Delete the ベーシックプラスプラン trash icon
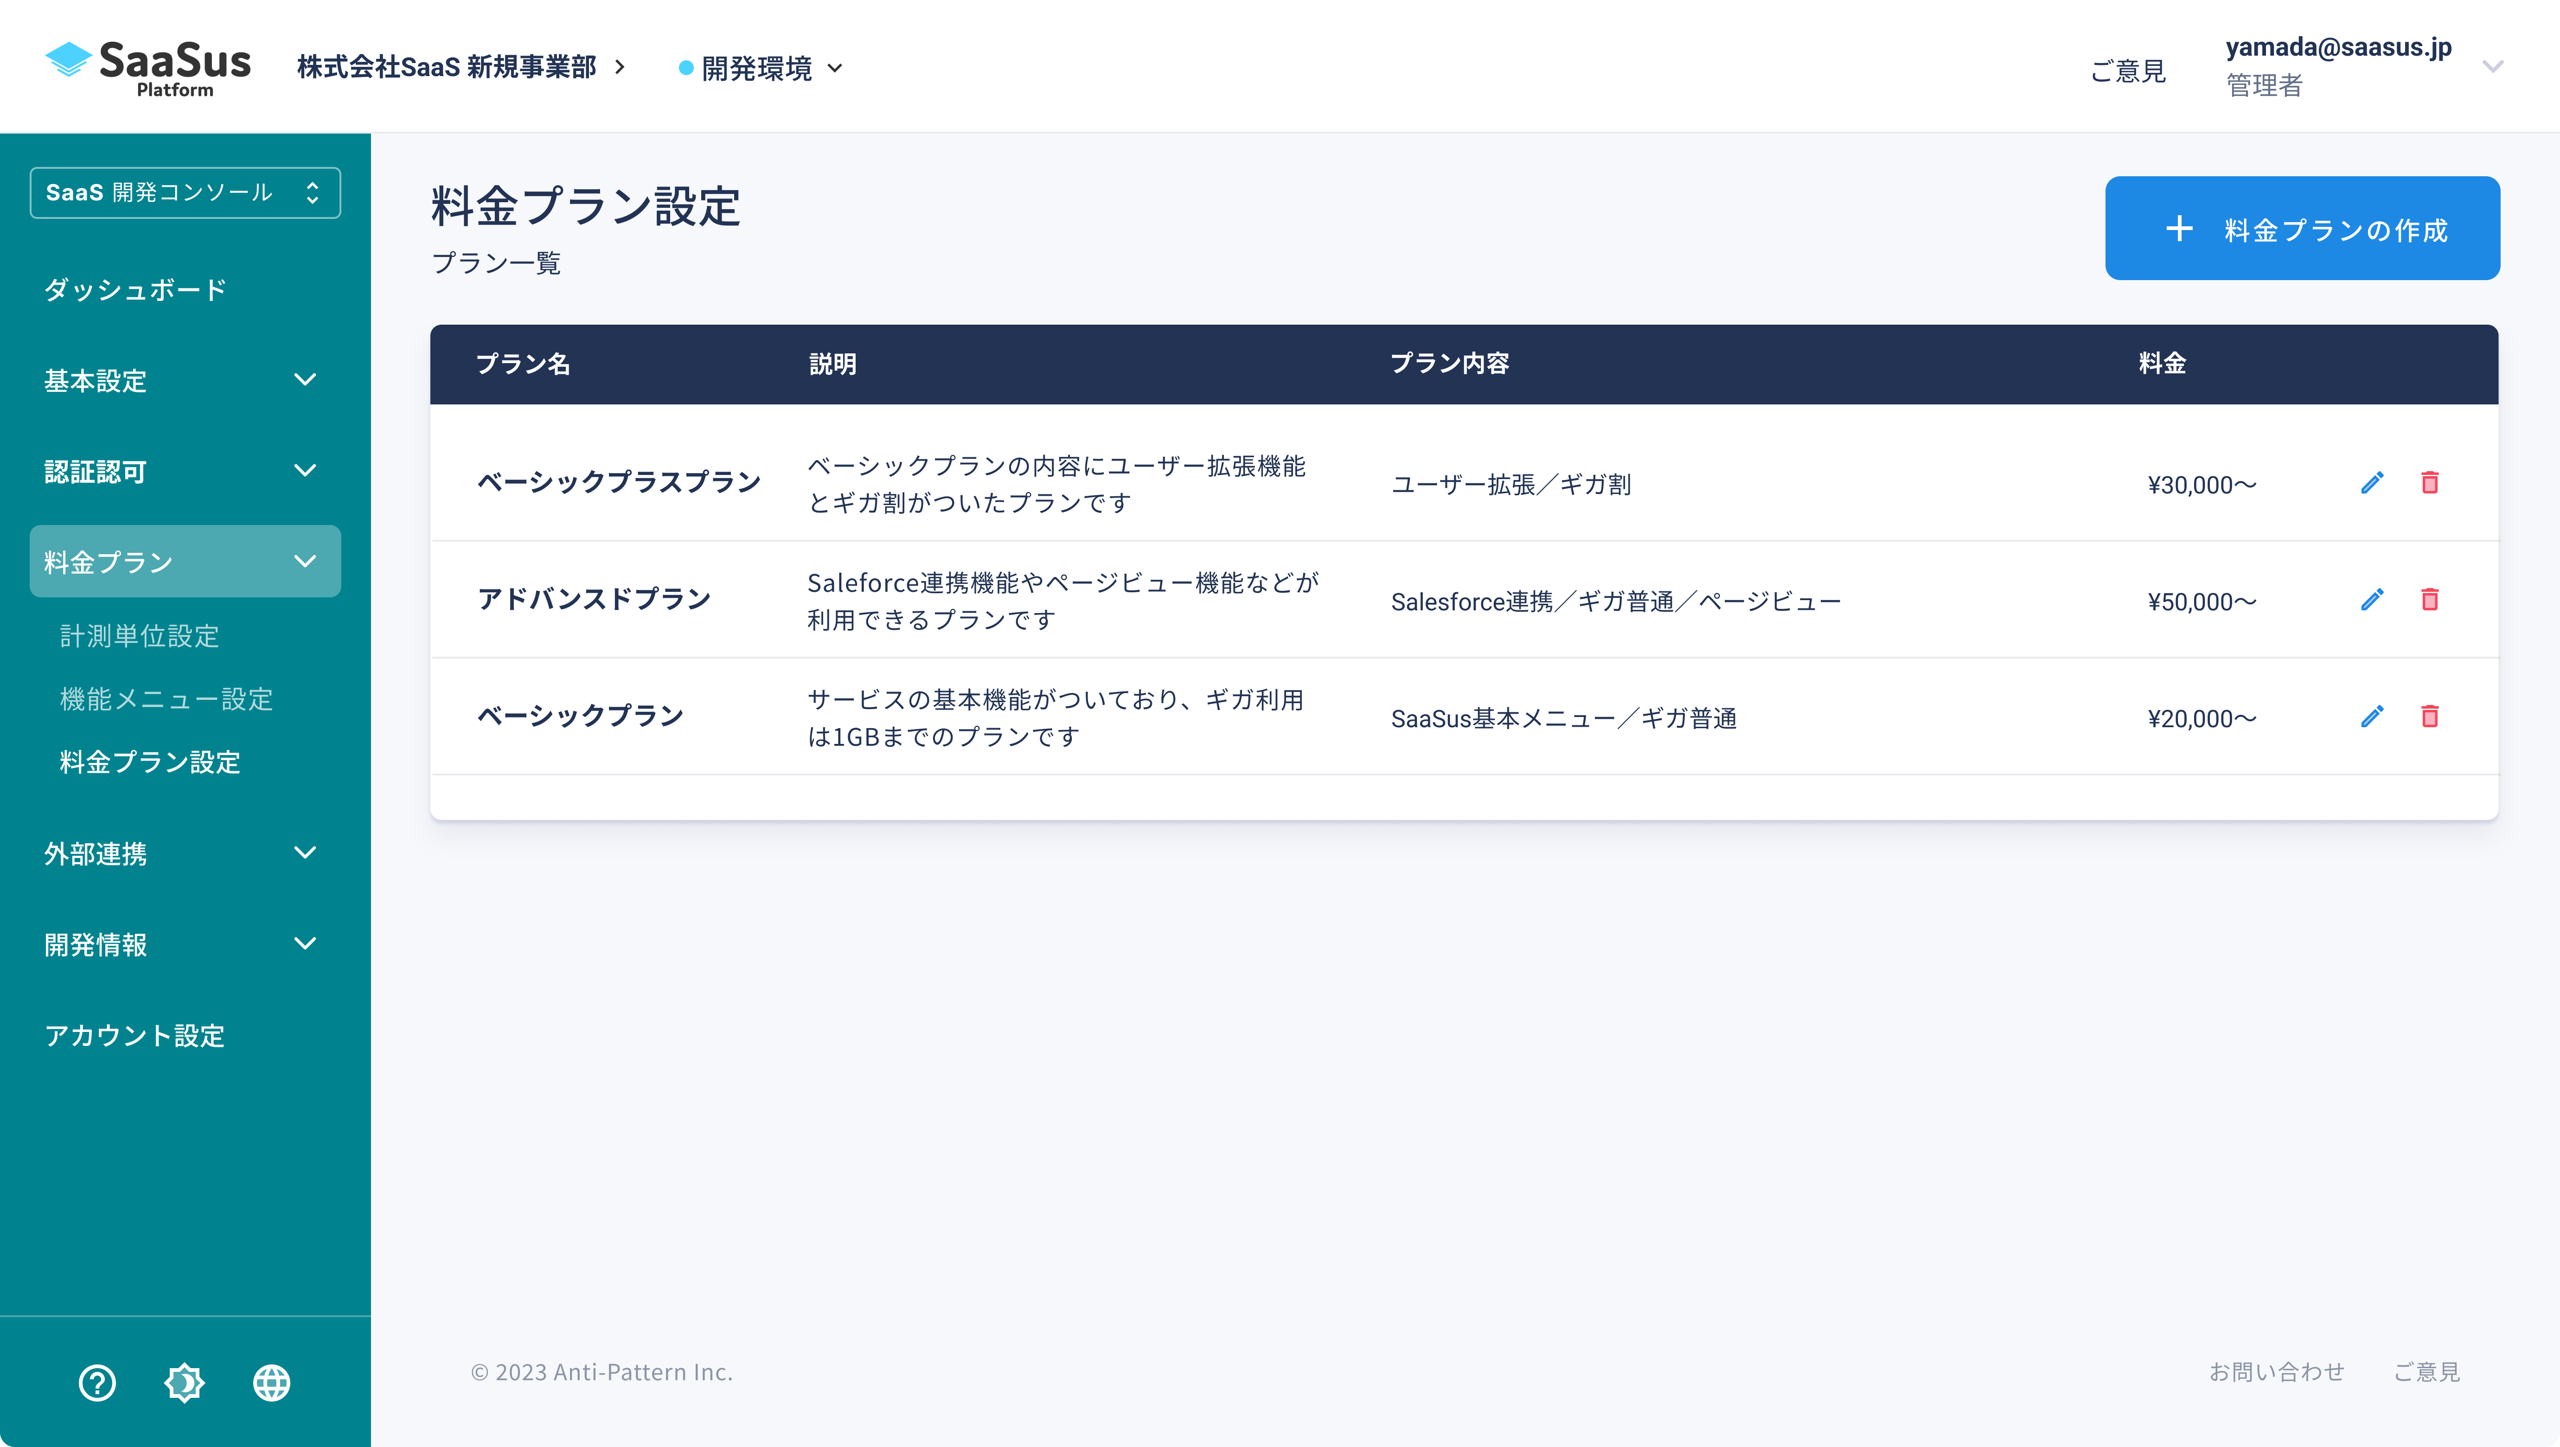Image resolution: width=2560 pixels, height=1447 pixels. pyautogui.click(x=2430, y=483)
